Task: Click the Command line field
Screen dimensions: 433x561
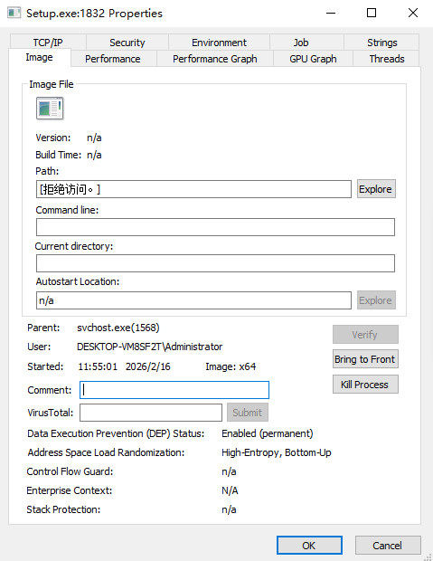Action: pyautogui.click(x=215, y=227)
